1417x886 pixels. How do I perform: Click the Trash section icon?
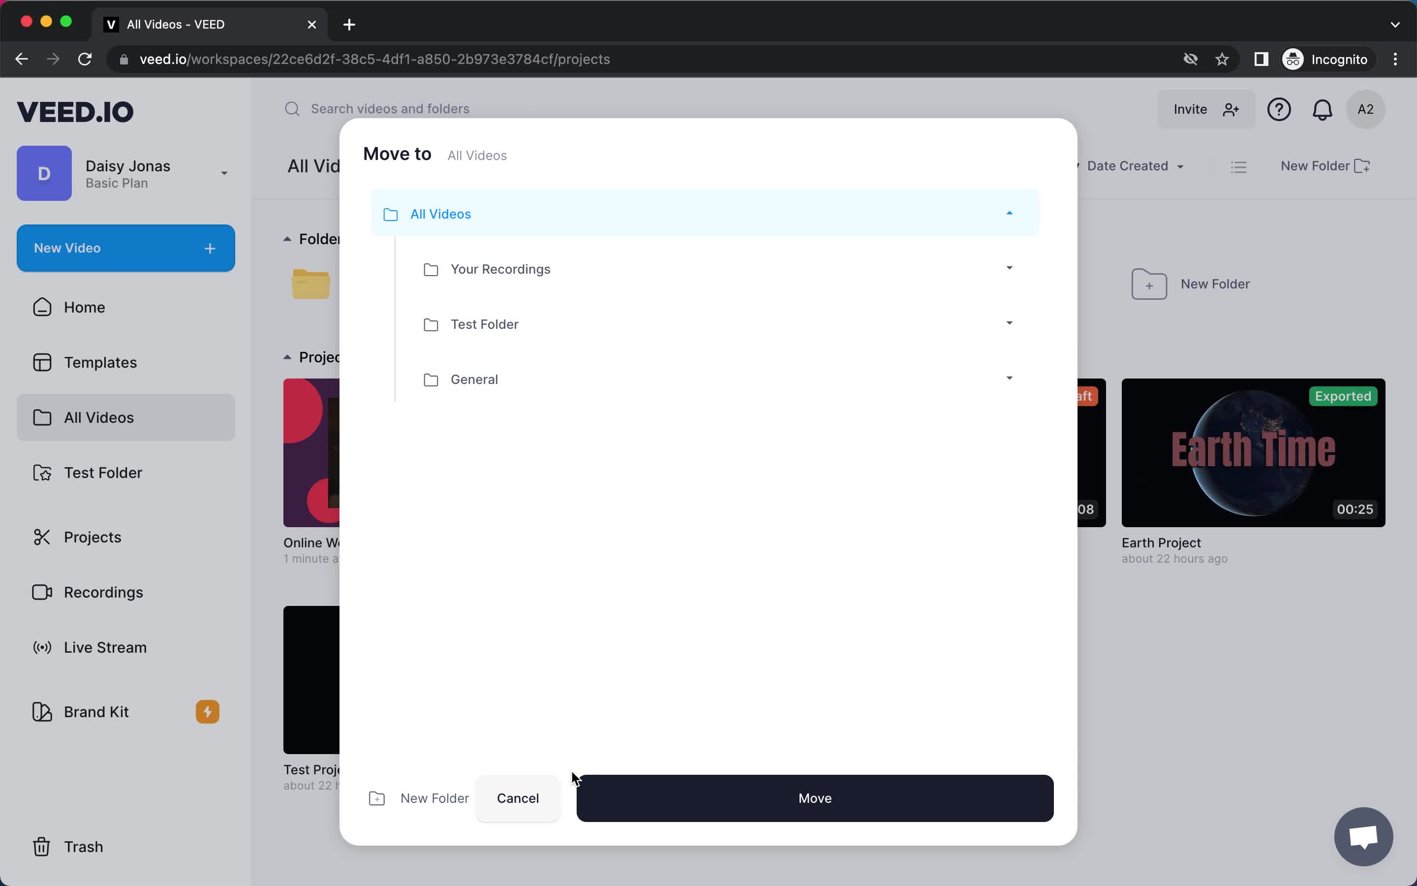41,846
